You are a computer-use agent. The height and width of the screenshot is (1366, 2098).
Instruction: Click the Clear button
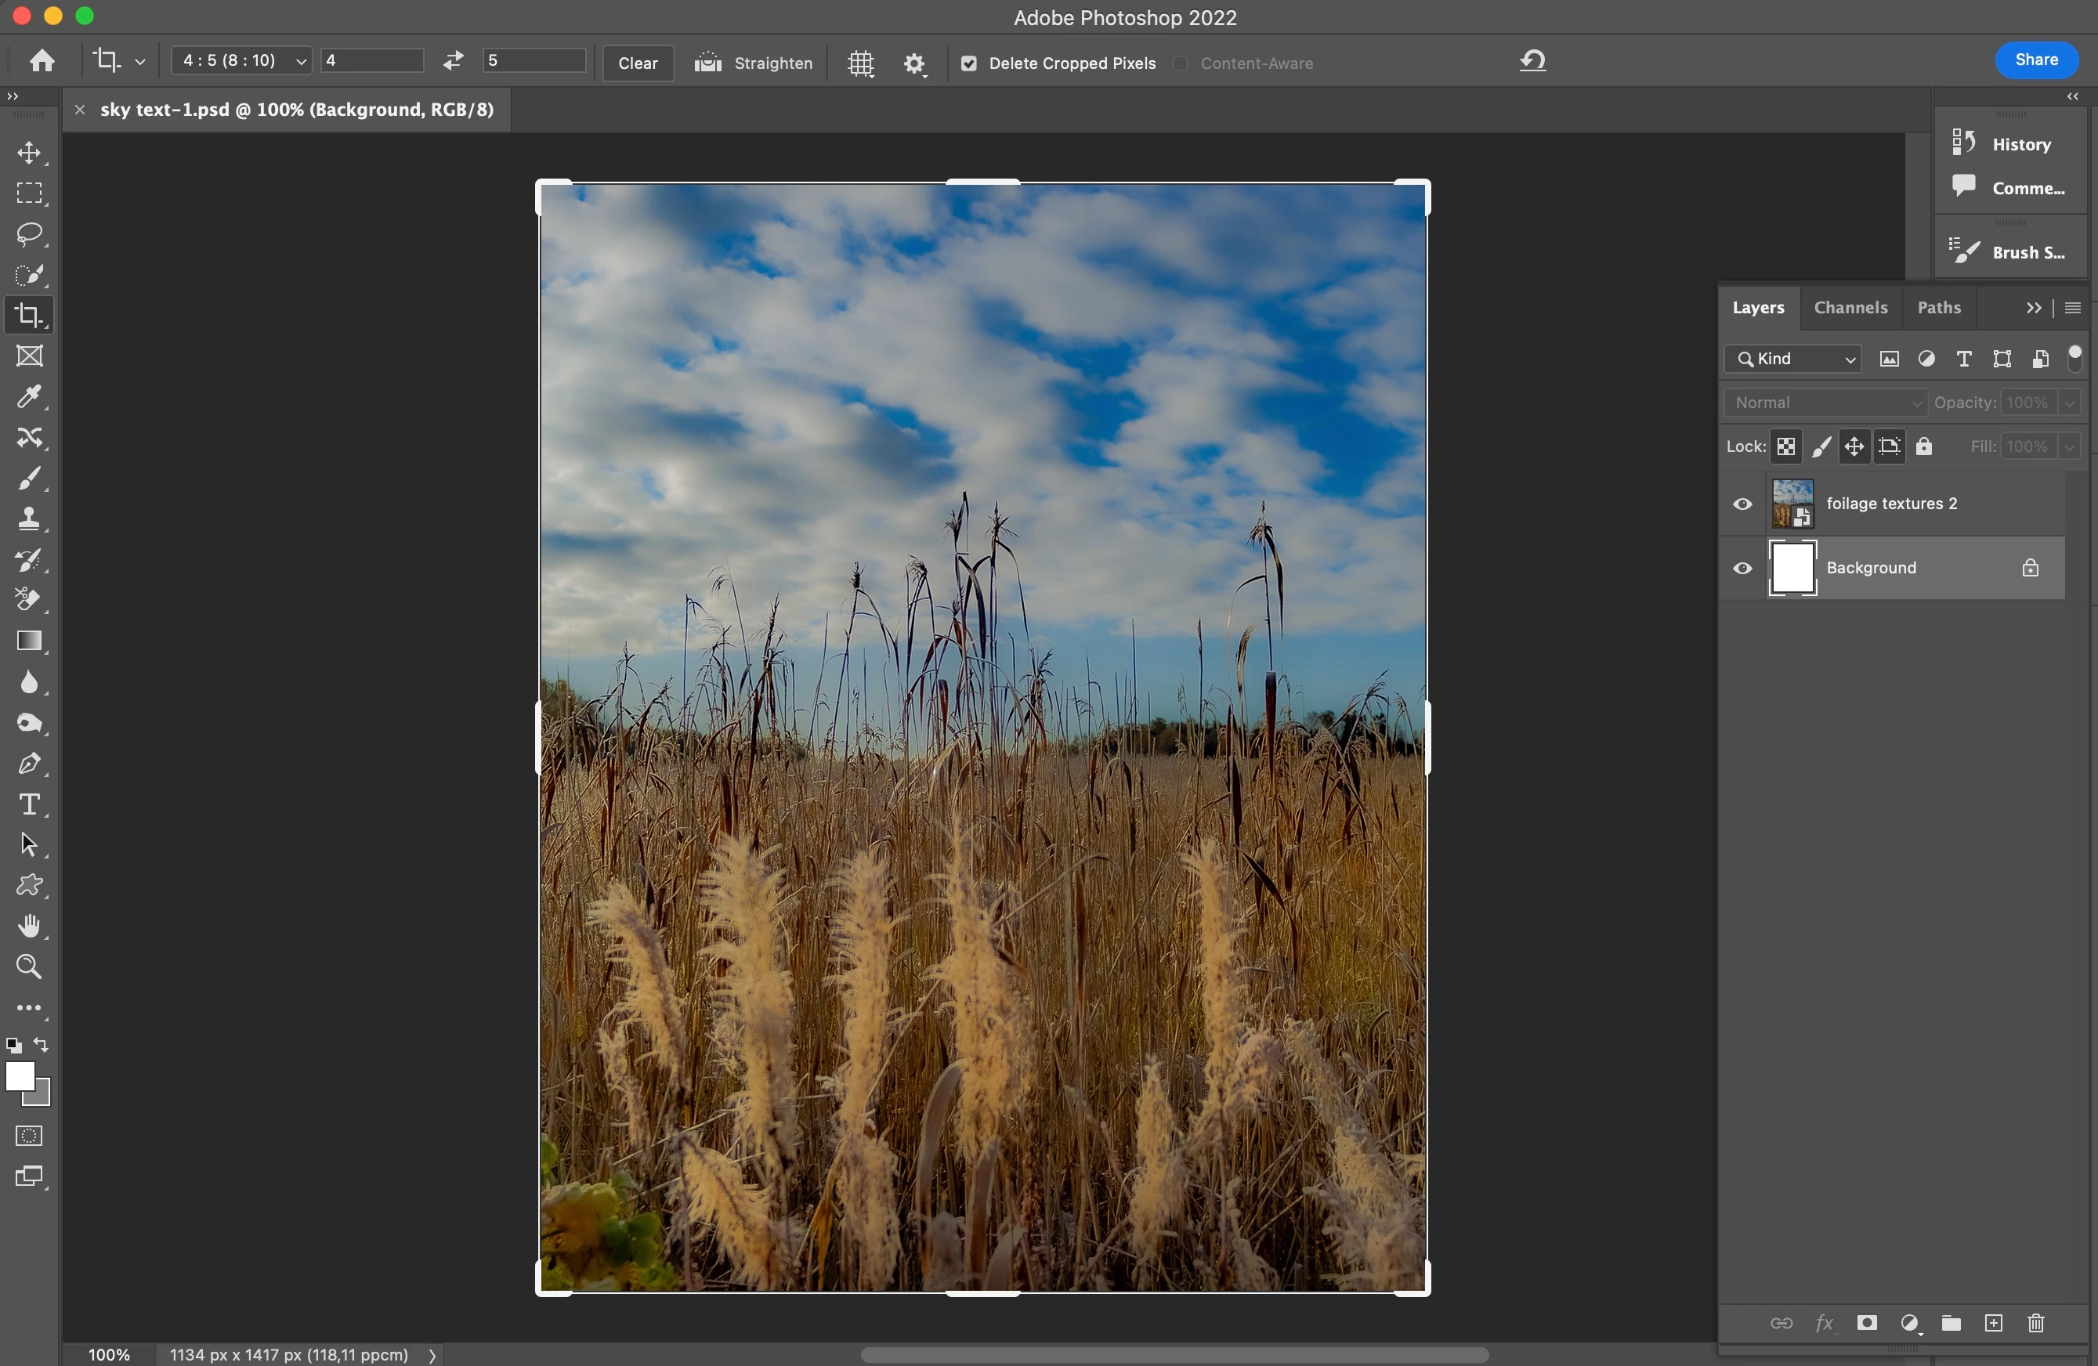pos(638,63)
